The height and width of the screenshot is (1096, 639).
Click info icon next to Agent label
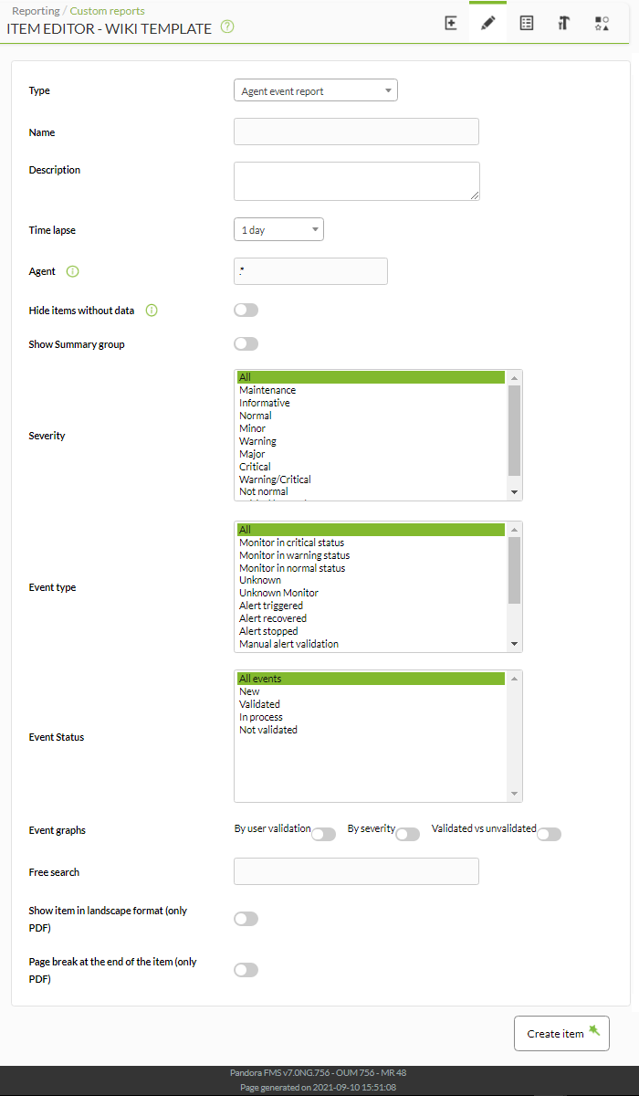pyautogui.click(x=73, y=271)
